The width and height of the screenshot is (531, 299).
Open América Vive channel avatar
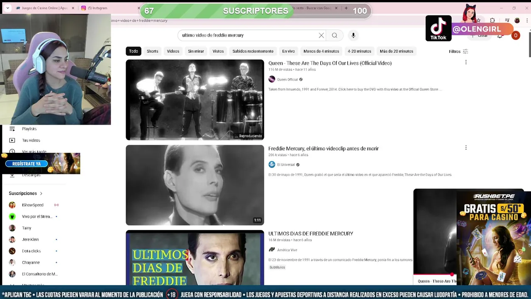click(x=272, y=250)
